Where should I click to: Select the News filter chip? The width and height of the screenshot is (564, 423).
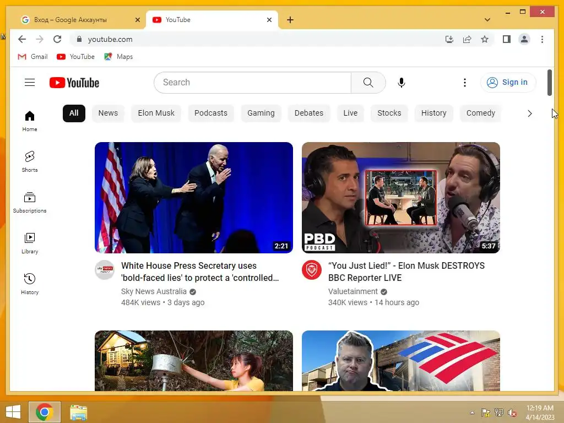[108, 113]
